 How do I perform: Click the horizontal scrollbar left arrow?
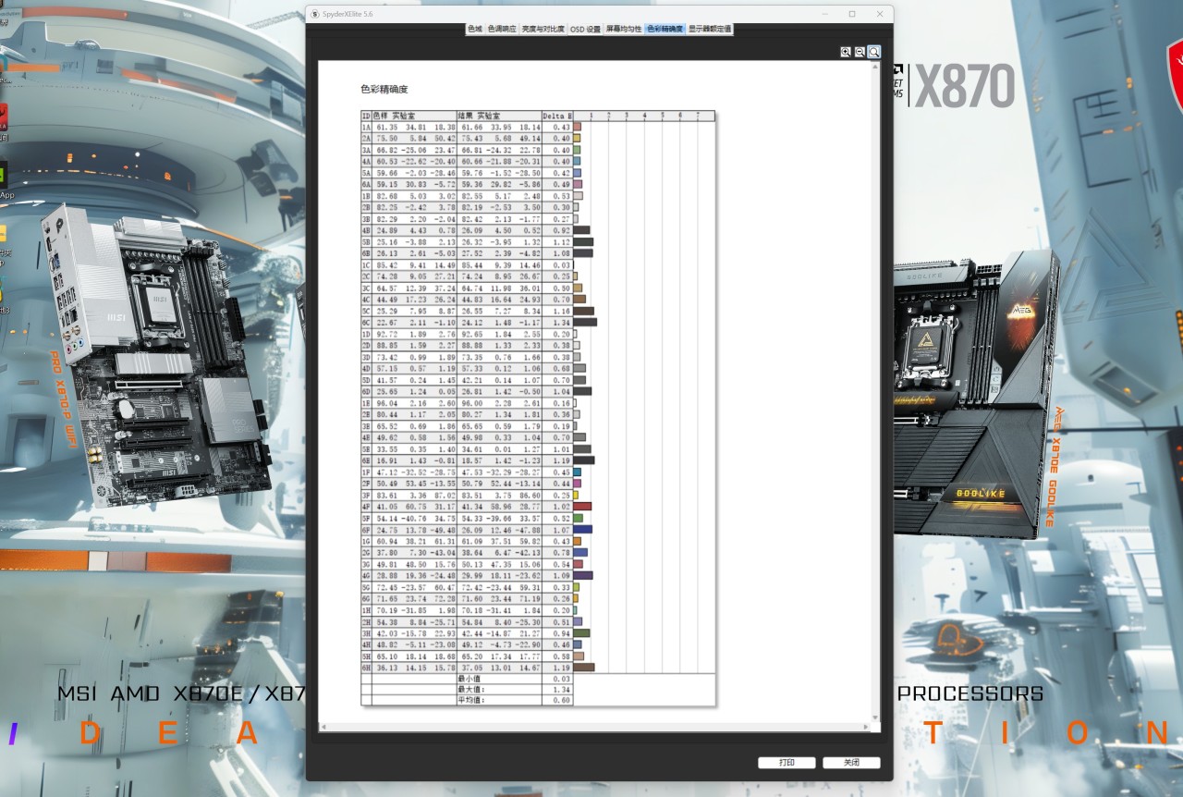pos(323,728)
